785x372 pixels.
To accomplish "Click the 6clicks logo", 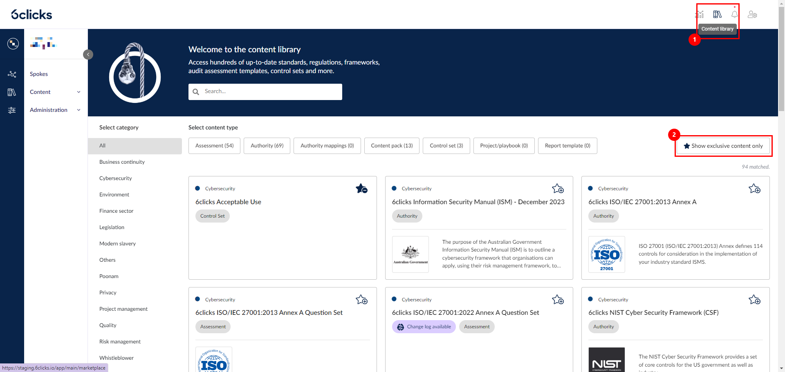I will [x=31, y=15].
